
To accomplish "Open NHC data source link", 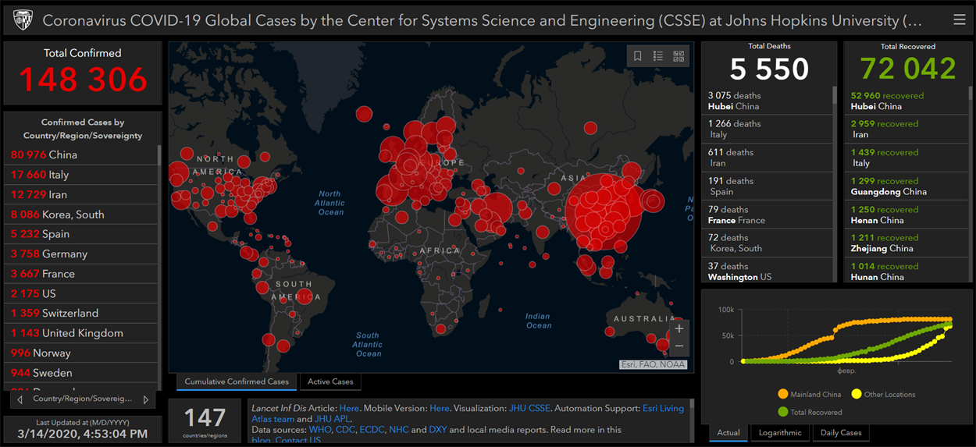I will (398, 430).
